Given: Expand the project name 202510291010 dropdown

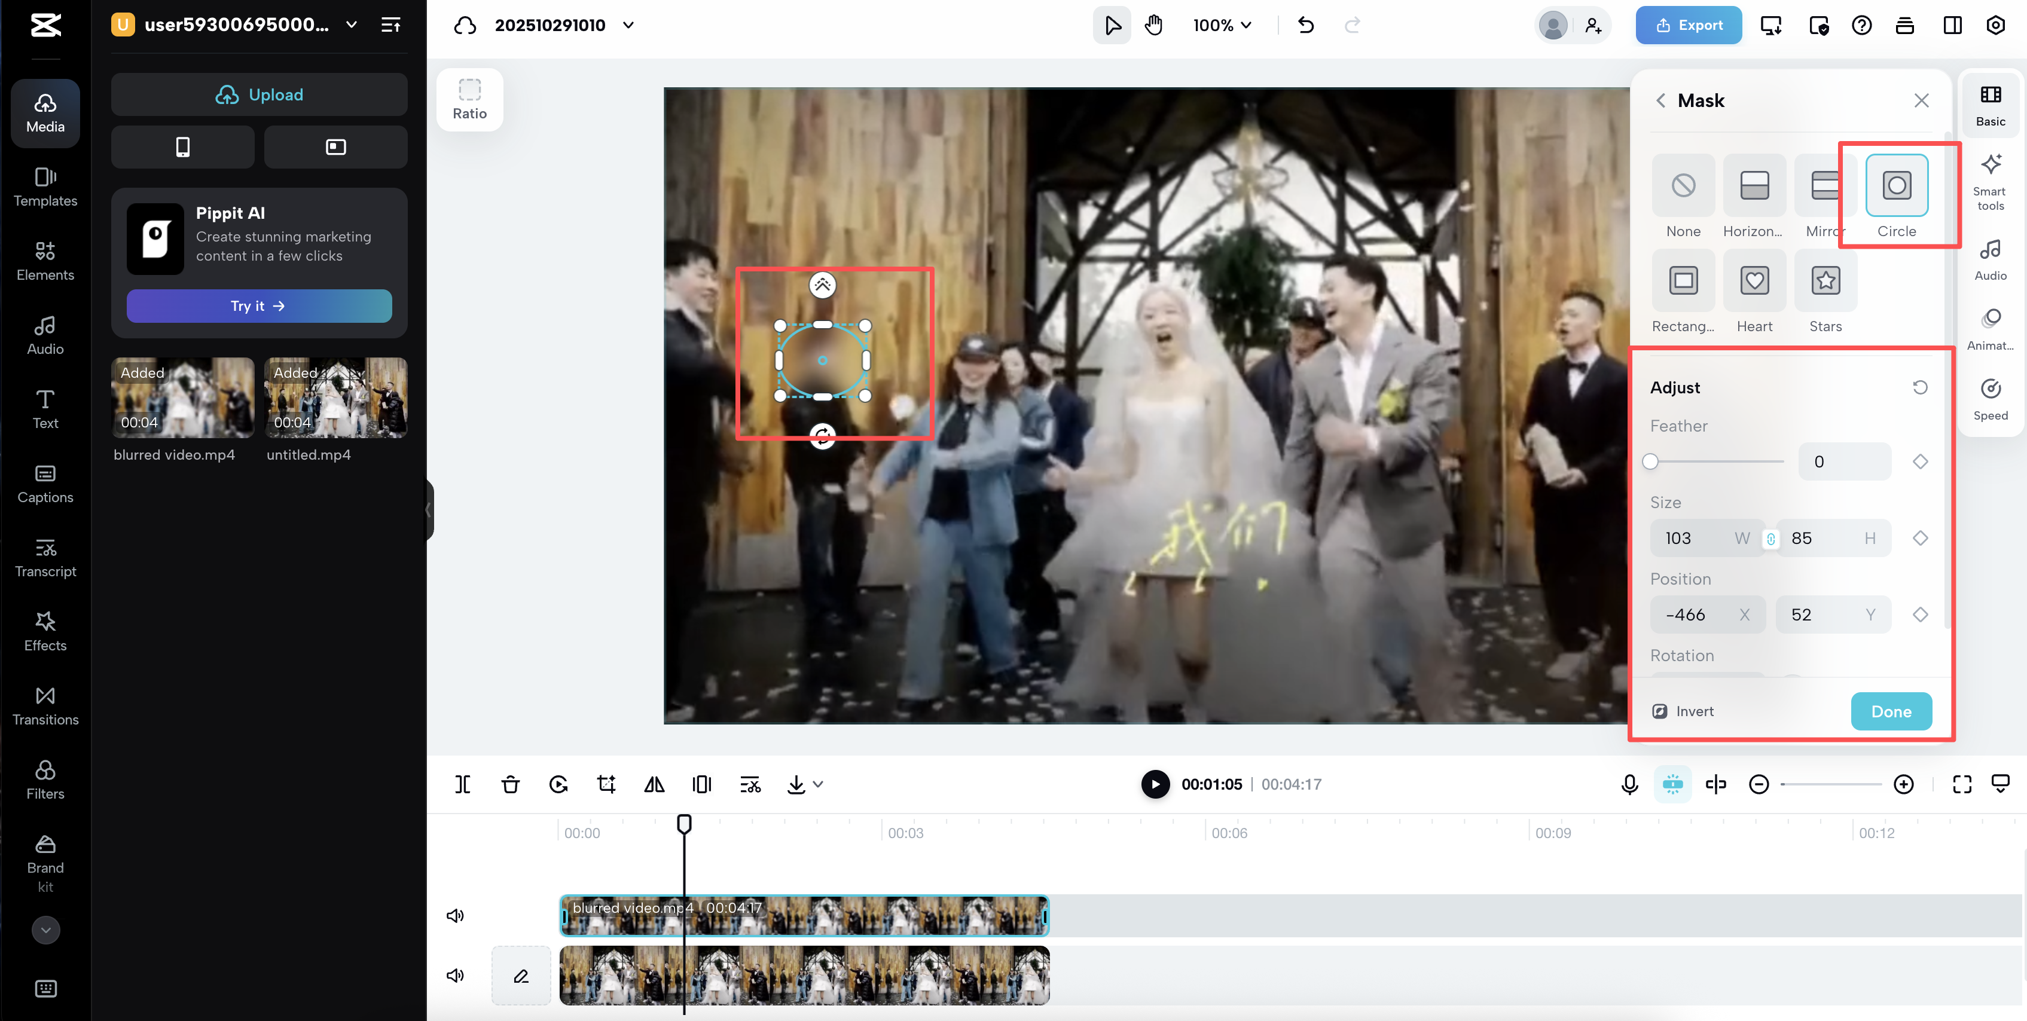Looking at the screenshot, I should click(x=628, y=25).
